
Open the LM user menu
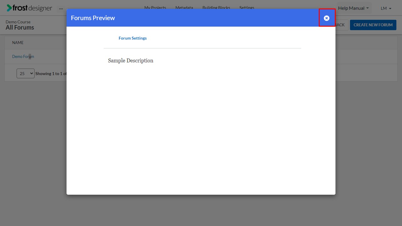coord(386,8)
